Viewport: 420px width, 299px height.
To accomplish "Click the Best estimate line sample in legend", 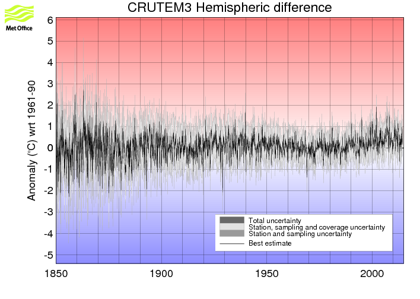I will coord(232,244).
